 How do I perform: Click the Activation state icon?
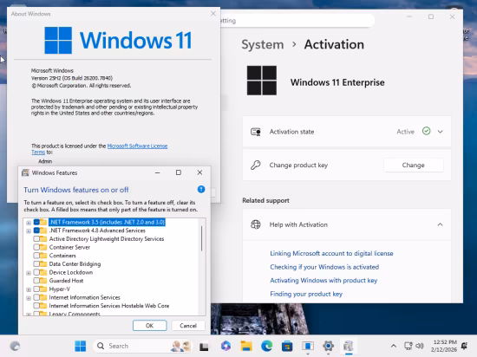point(256,132)
